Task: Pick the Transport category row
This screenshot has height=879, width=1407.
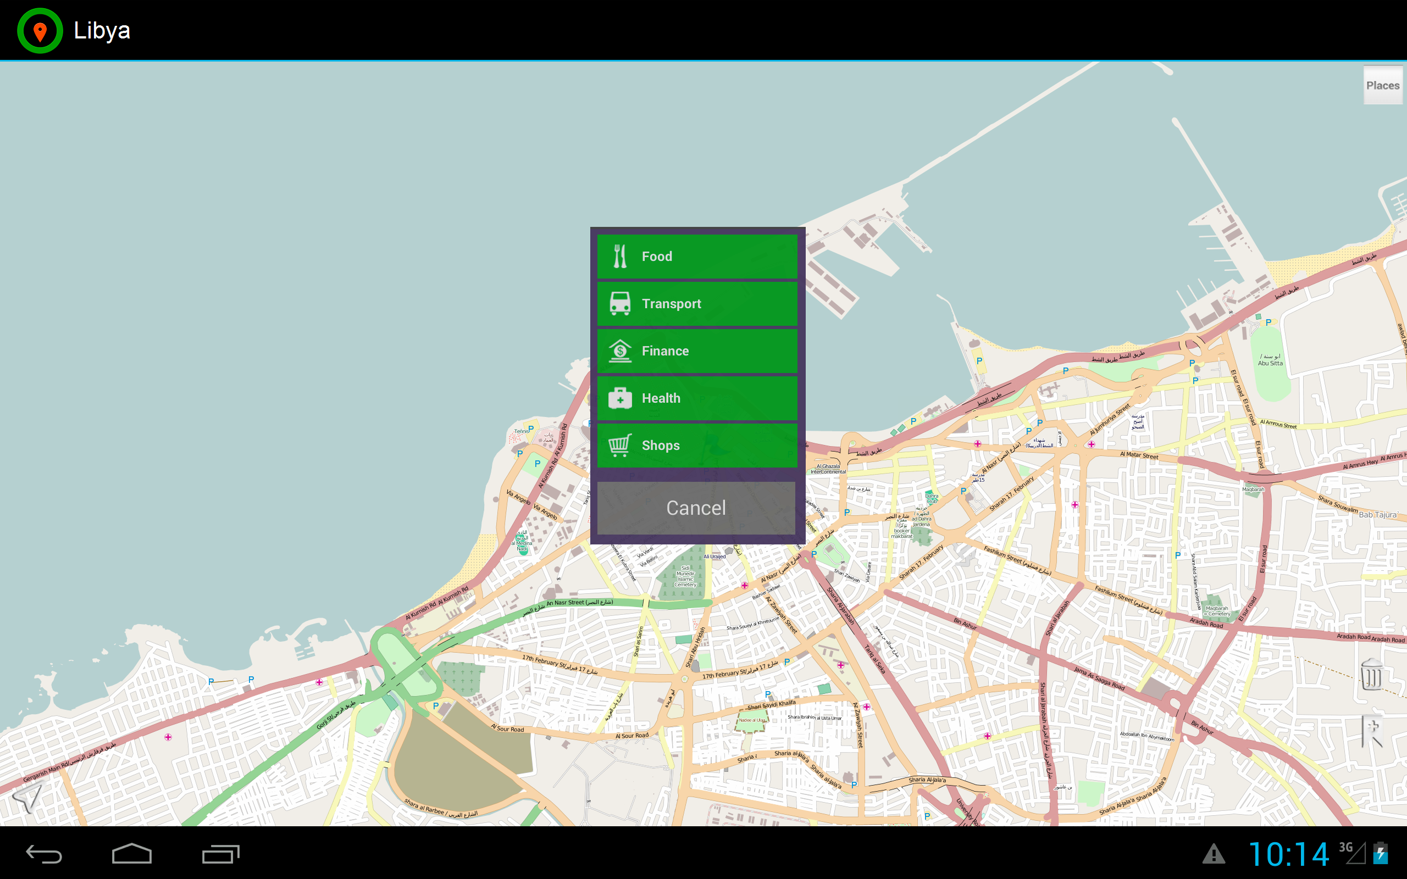Action: pyautogui.click(x=696, y=303)
